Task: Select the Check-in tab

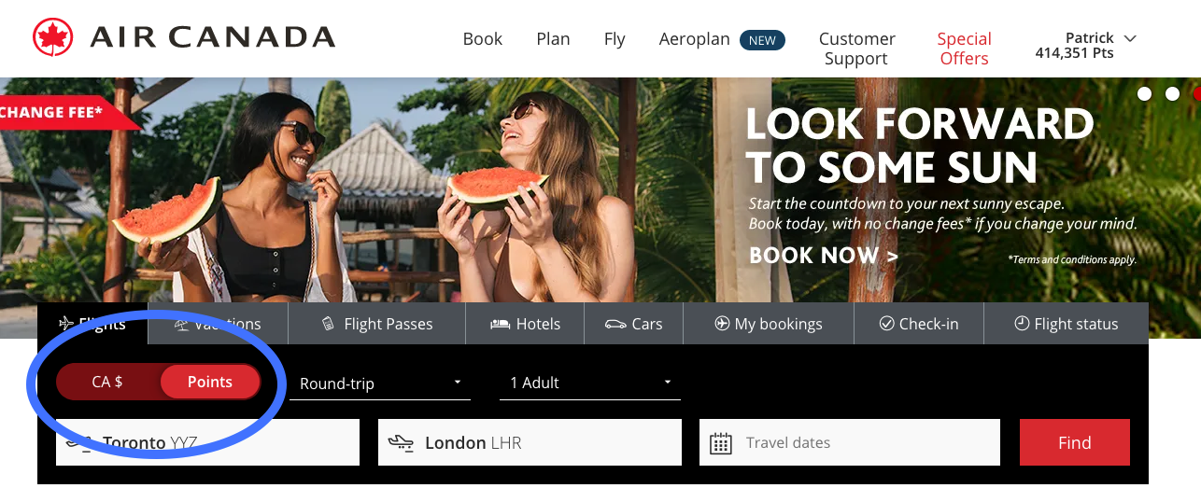Action: pyautogui.click(x=919, y=324)
